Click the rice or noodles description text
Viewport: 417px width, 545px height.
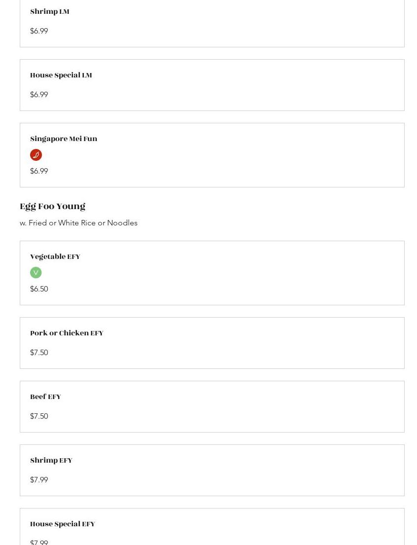(x=78, y=223)
